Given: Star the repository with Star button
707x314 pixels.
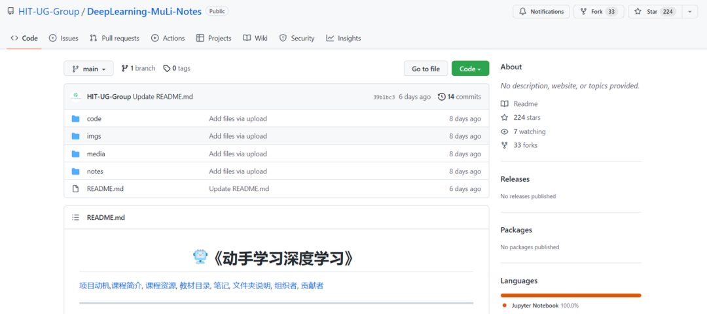Looking at the screenshot, I should pos(655,12).
